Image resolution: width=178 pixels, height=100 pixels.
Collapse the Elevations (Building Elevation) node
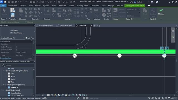pos(4,71)
